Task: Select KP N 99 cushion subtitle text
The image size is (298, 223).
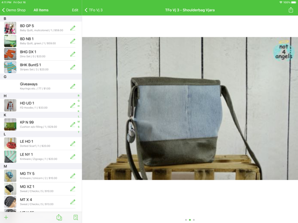Action: coord(38,127)
